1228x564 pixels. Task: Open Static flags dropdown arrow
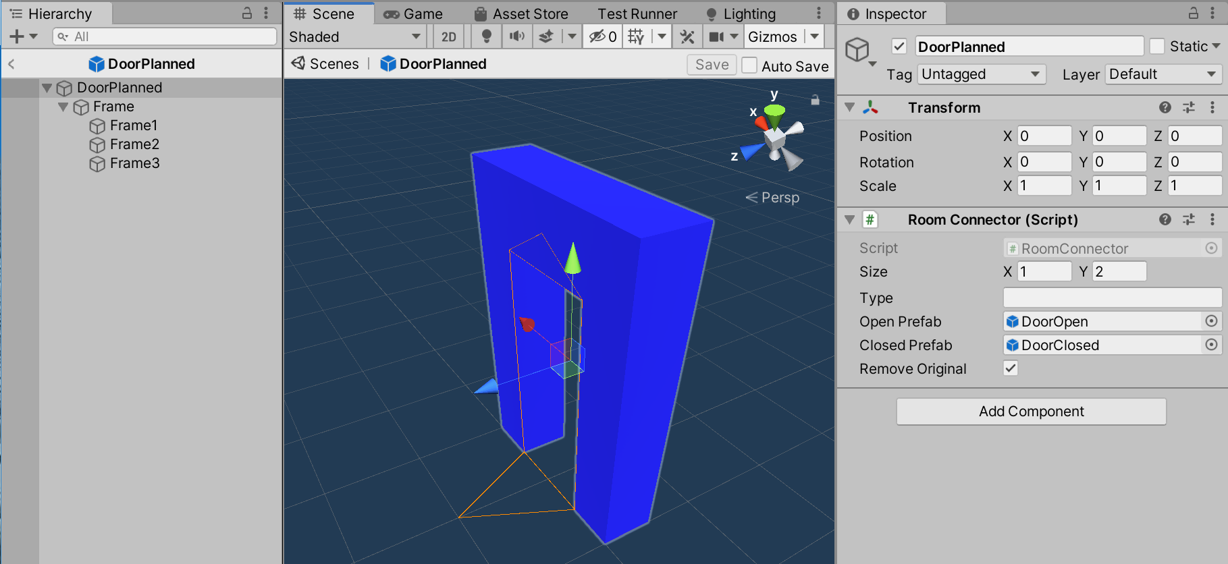[1217, 47]
